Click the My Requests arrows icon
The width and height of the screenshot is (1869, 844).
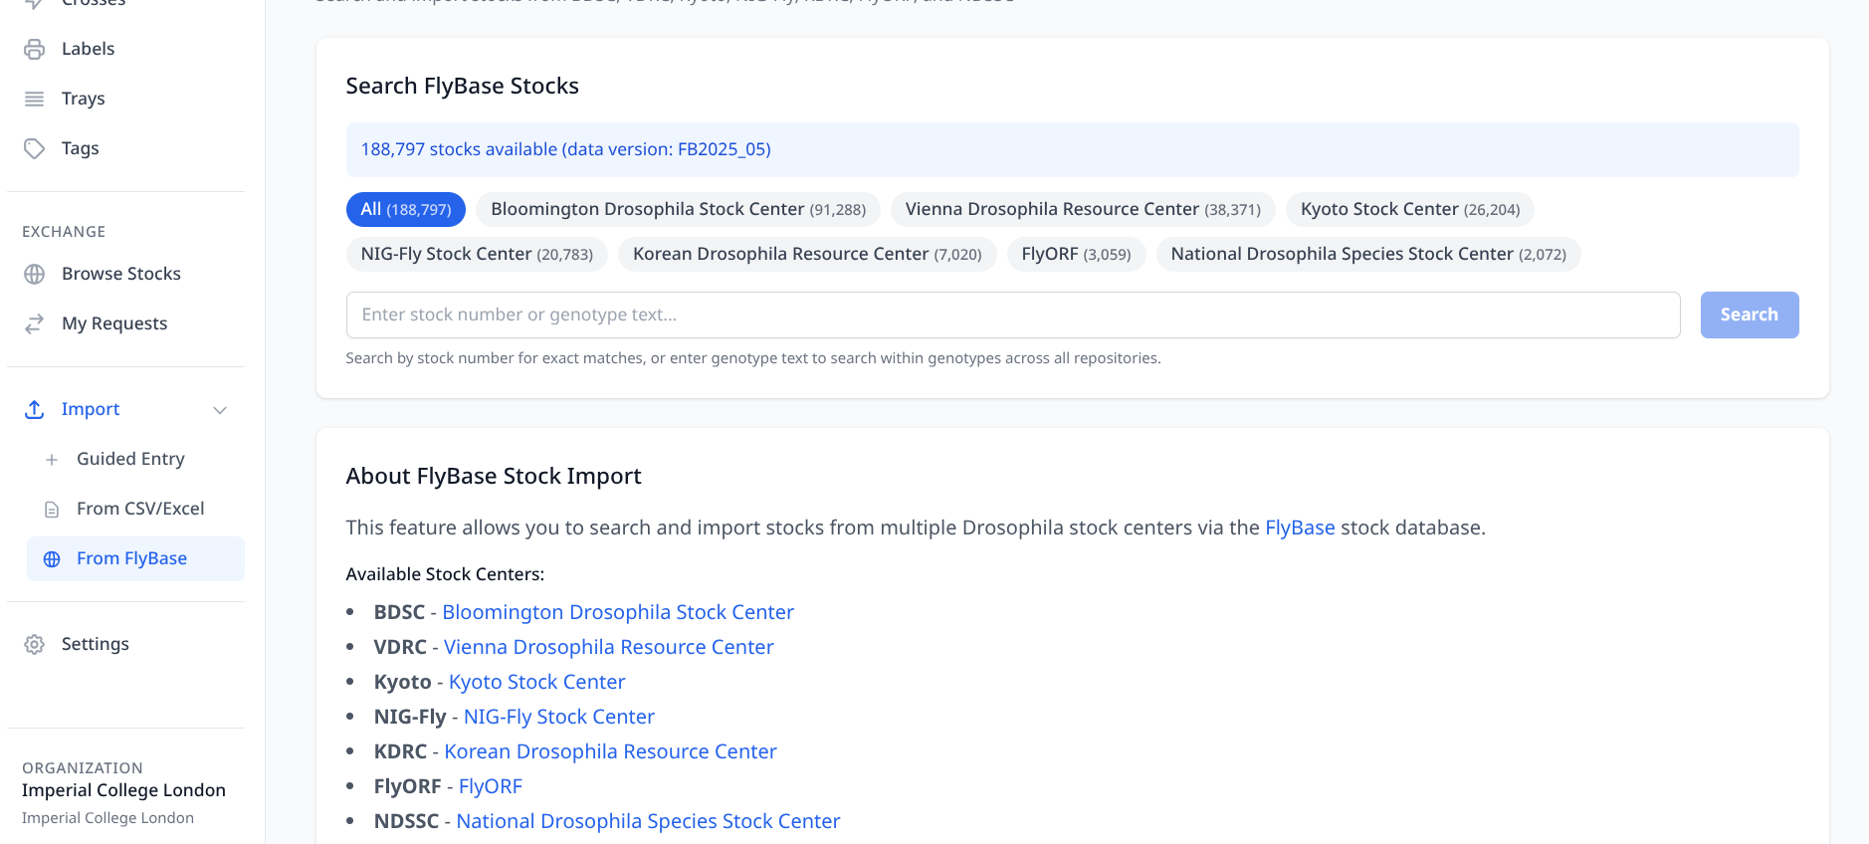pyautogui.click(x=35, y=323)
